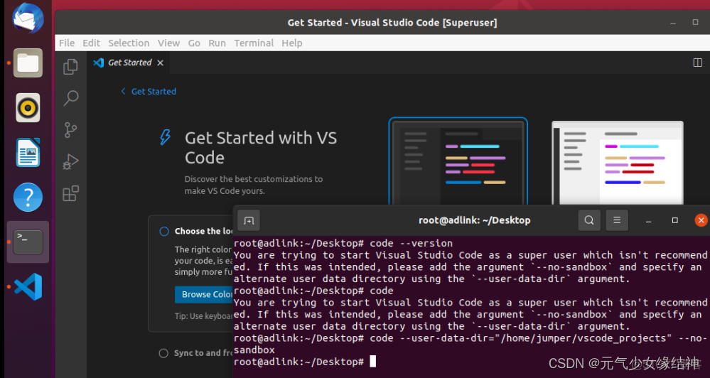
Task: Open the Extensions view
Action: pyautogui.click(x=70, y=193)
